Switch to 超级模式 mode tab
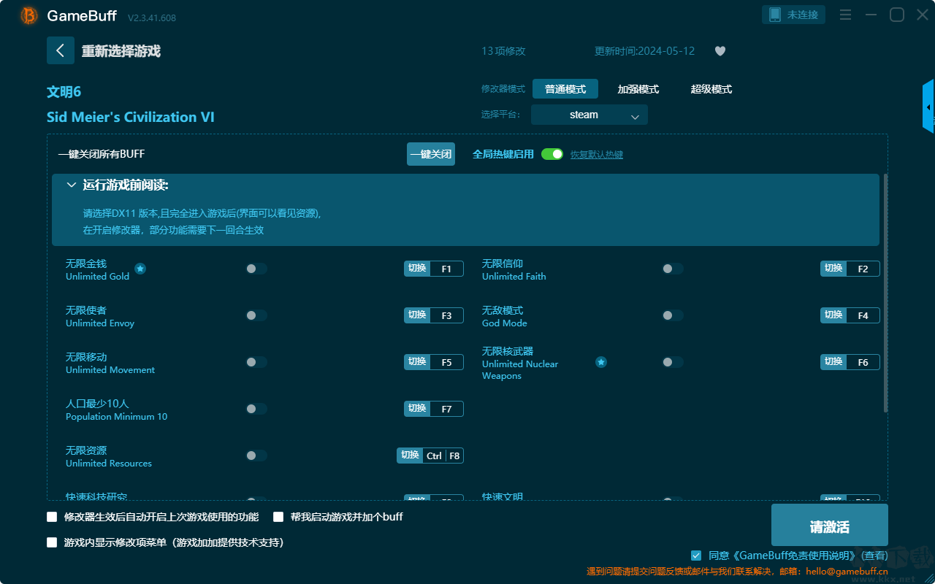Viewport: 935px width, 584px height. point(711,89)
